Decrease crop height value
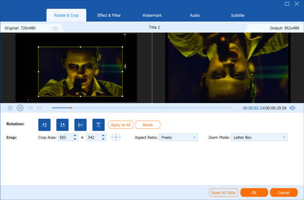 [103, 139]
